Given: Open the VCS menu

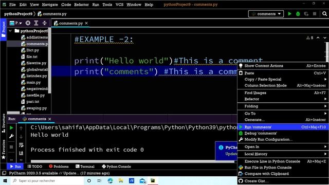Looking at the screenshot, I should click(119, 5).
